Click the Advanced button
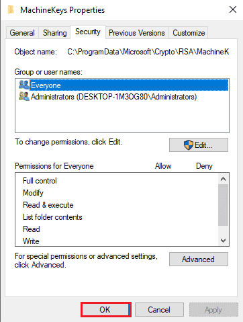 pos(199,259)
